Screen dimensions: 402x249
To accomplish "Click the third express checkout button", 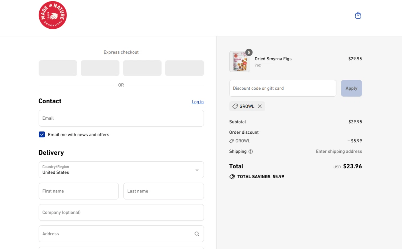I will click(x=142, y=68).
